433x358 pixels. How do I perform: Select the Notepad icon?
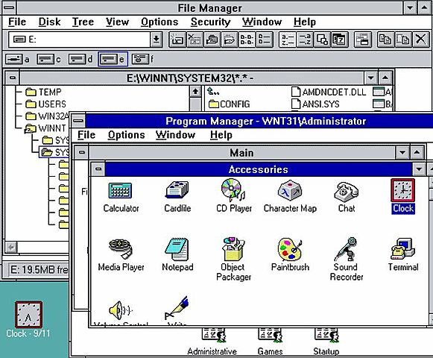177,249
